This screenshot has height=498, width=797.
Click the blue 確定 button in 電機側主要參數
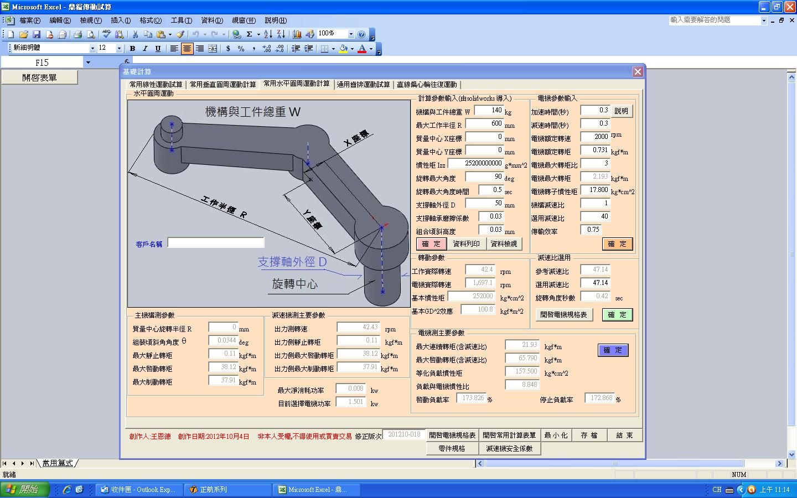613,350
